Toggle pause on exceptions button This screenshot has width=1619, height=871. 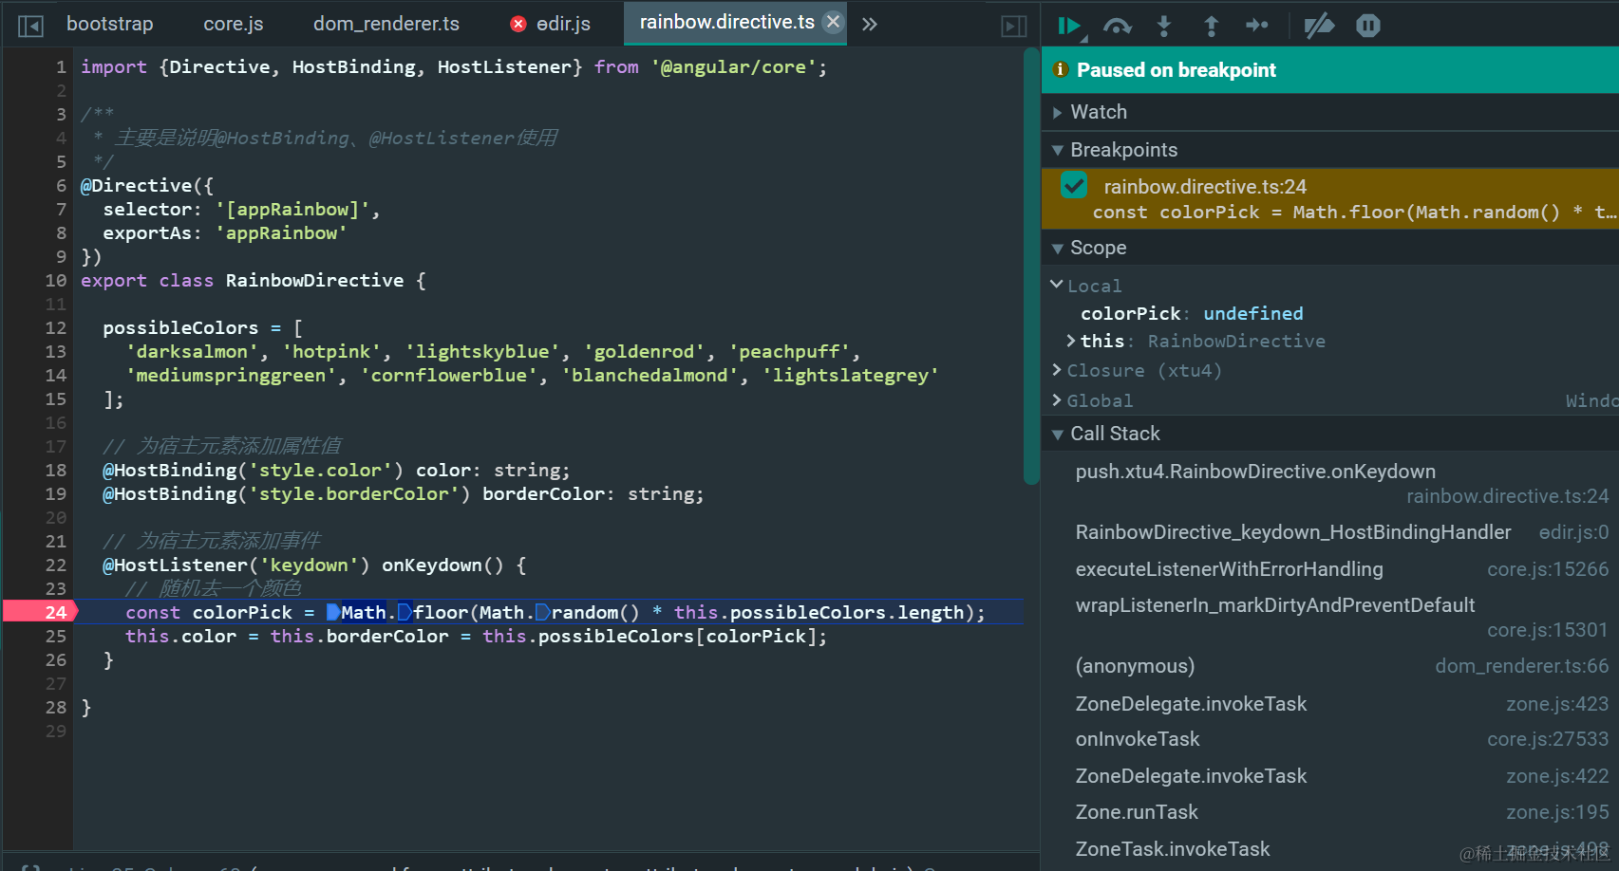(x=1368, y=26)
